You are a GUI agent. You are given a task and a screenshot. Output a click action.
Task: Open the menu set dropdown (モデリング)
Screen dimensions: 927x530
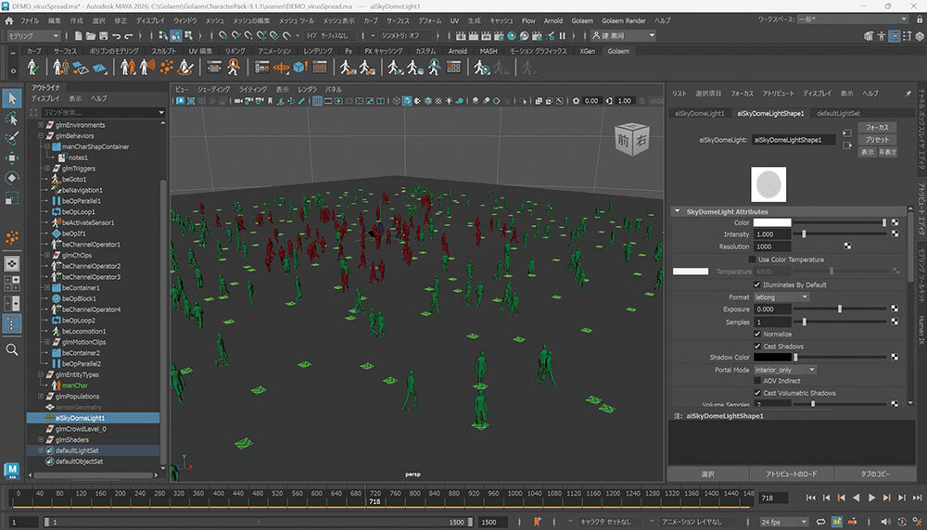[x=33, y=36]
